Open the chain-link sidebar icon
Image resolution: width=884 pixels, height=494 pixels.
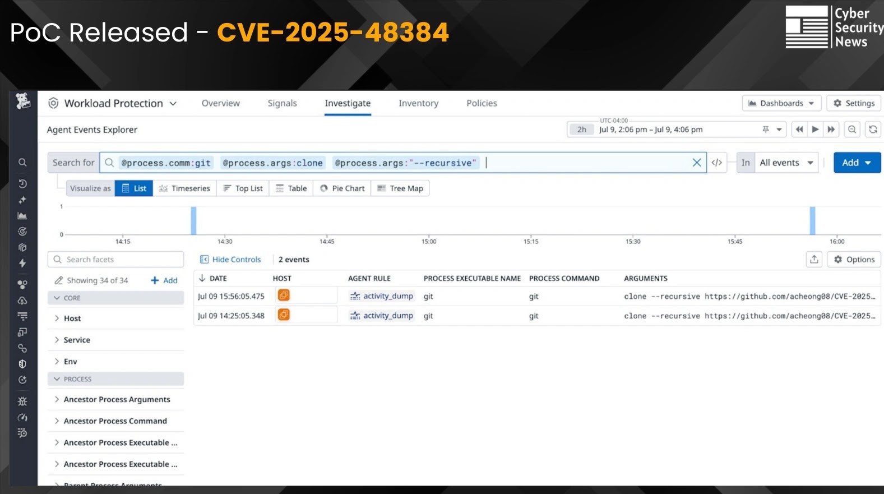(x=22, y=348)
